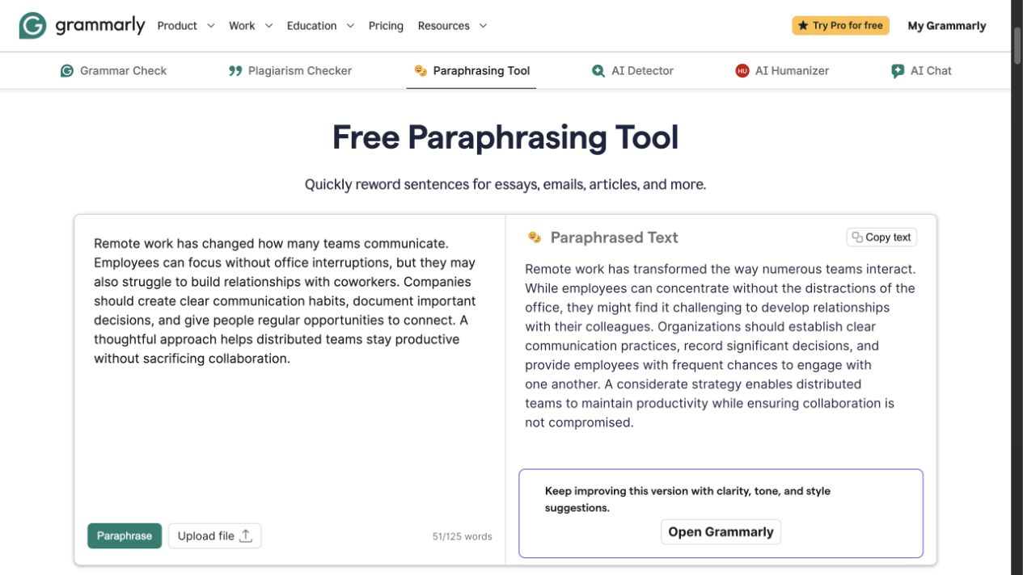Click the star icon in Try Pro button
The height and width of the screenshot is (575, 1023).
[x=803, y=26]
